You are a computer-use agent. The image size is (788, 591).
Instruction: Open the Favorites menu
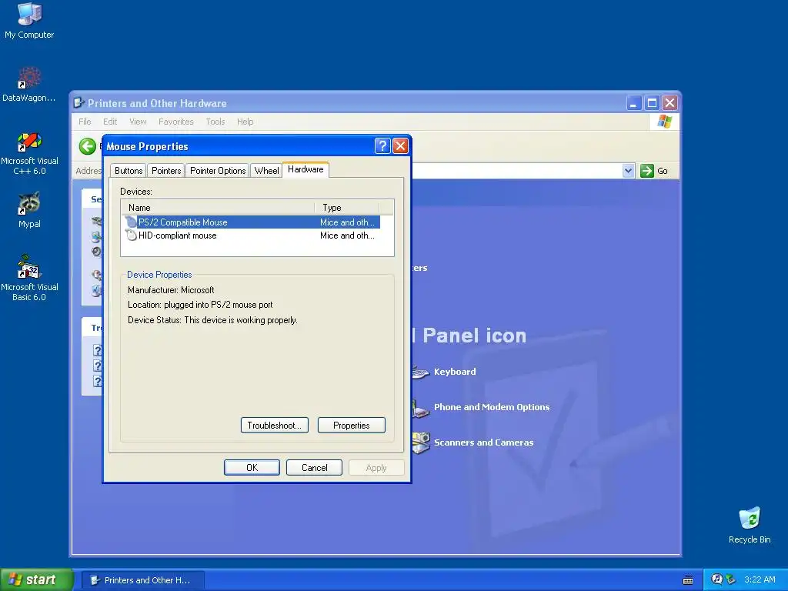point(176,122)
